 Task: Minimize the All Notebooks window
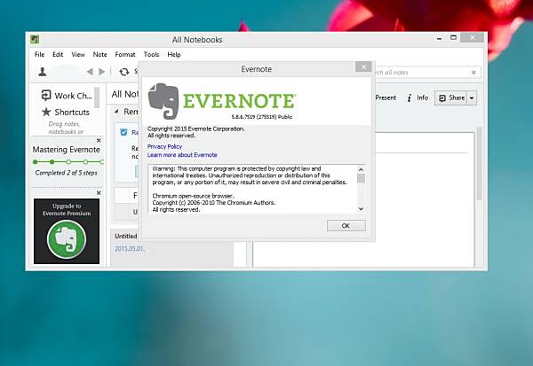[439, 38]
